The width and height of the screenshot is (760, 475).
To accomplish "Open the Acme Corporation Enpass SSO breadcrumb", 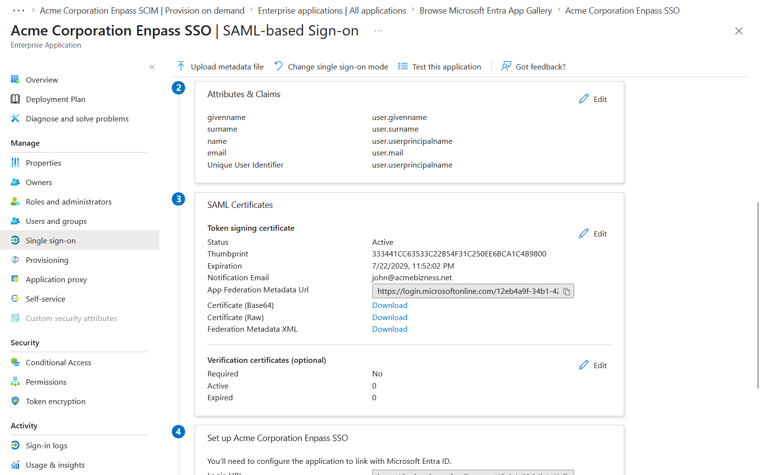I will tap(622, 11).
